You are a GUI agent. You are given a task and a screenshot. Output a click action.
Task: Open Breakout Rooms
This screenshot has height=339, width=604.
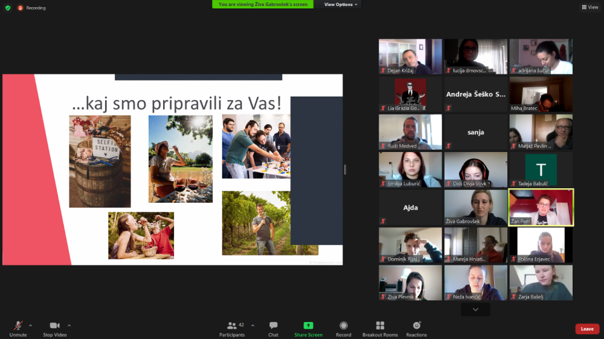pos(380,328)
